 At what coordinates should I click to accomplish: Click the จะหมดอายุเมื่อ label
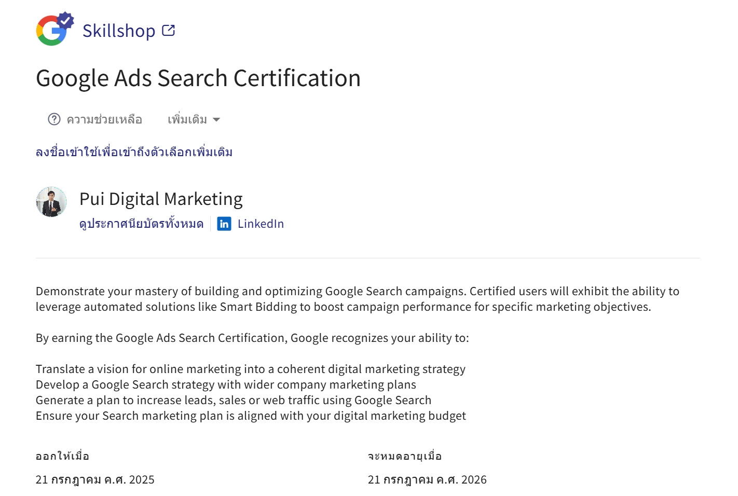[x=405, y=456]
